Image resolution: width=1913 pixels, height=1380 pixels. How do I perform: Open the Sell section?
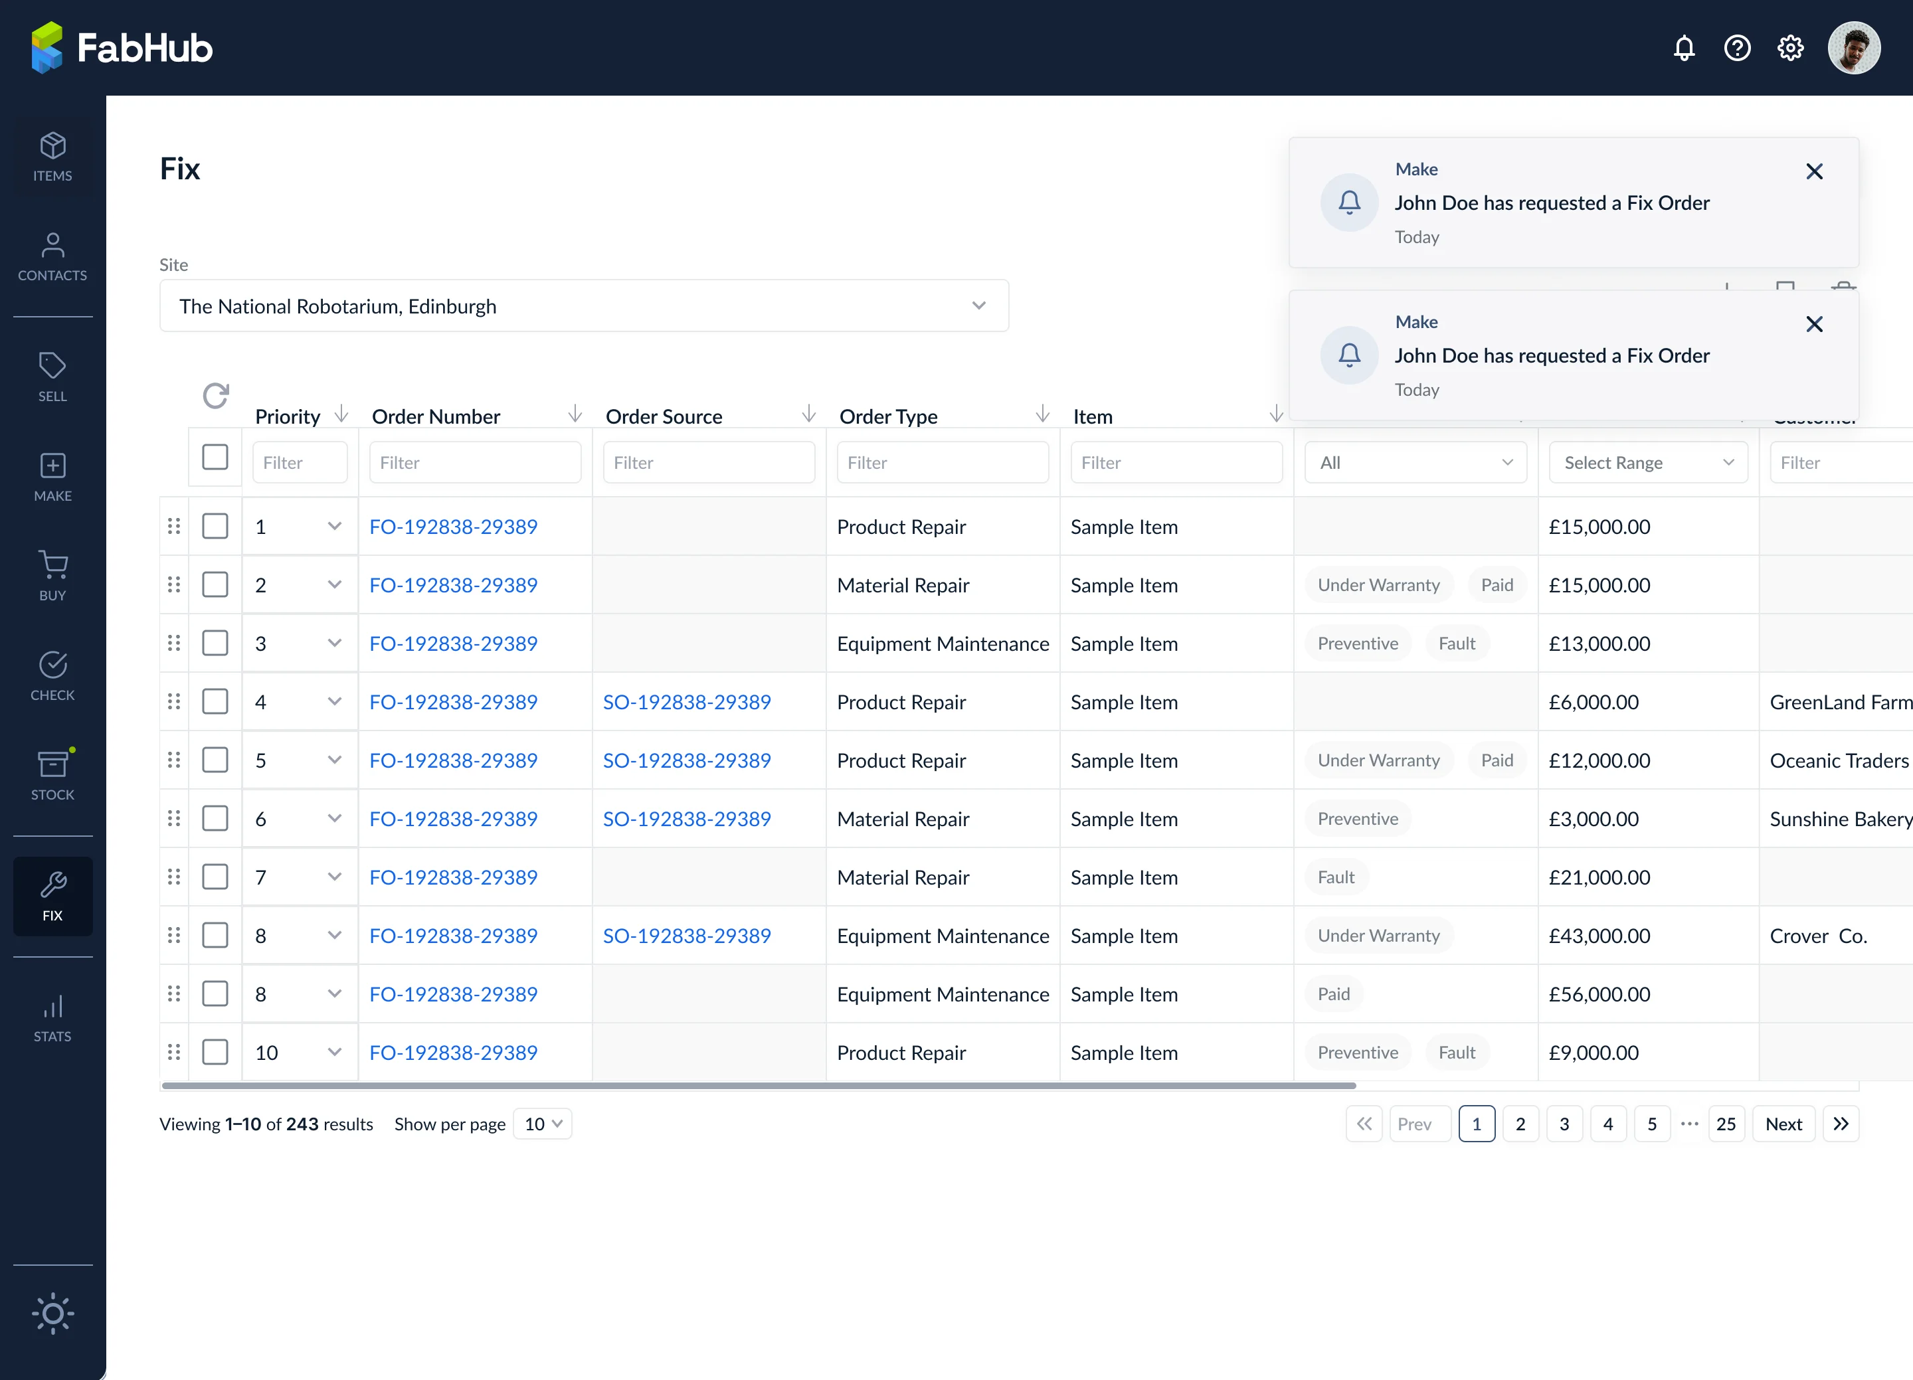tap(52, 378)
